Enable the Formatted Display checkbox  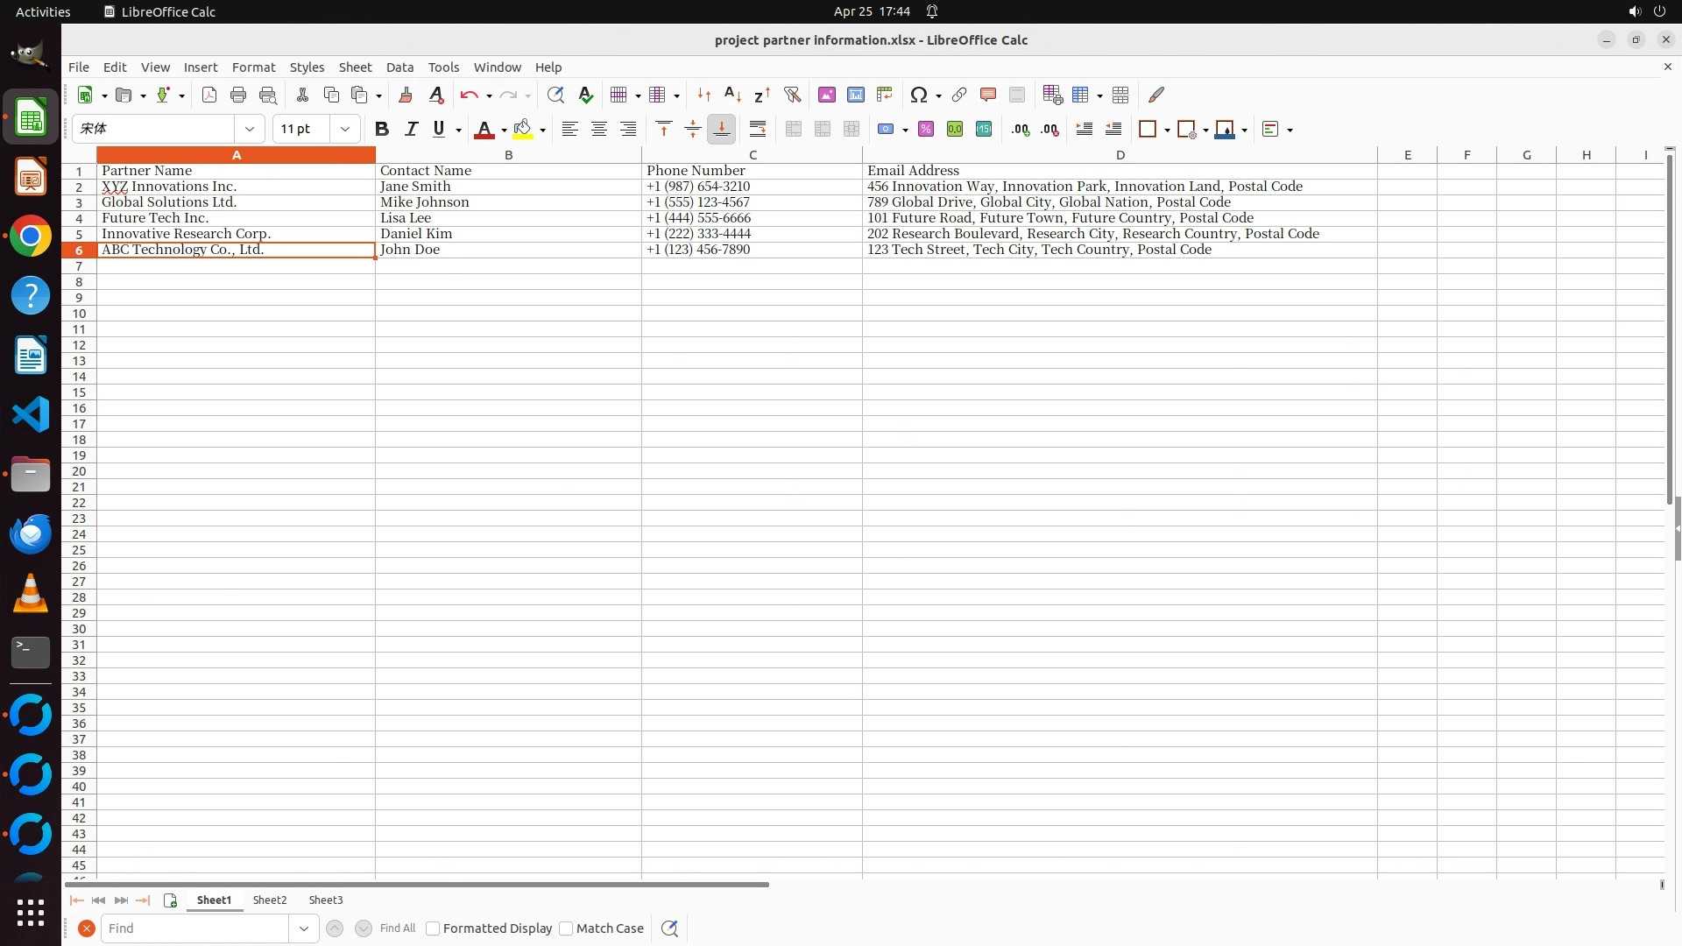click(x=433, y=928)
